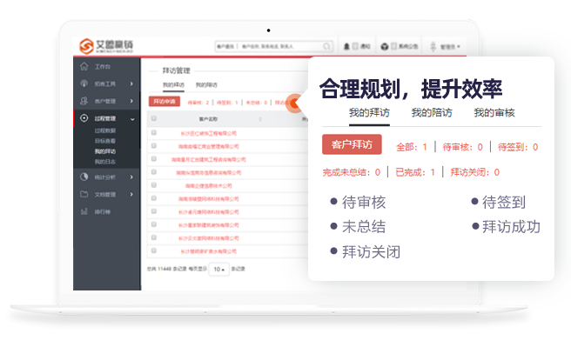Screen dimensions: 571x347
Task: Open 过程数据 in the sidebar submenu
Action: [105, 130]
